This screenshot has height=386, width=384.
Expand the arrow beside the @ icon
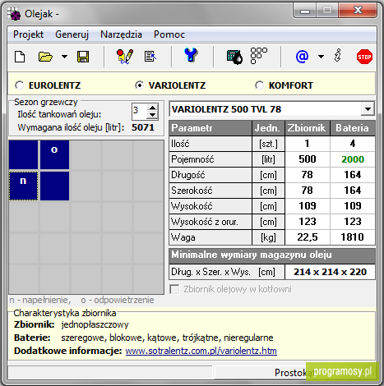click(321, 57)
